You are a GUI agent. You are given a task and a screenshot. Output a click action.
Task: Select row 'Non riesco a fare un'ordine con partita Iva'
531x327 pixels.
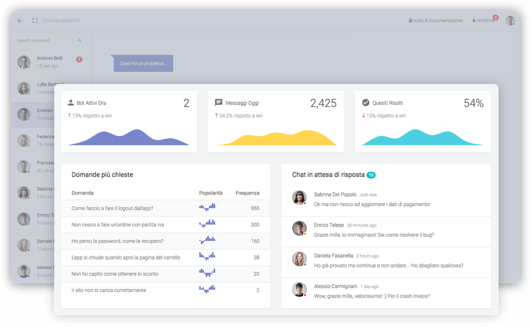(165, 225)
